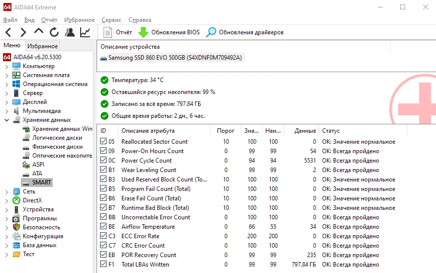
Task: Uncheck the 09 Power-On Hours Count checkbox
Action: click(x=103, y=151)
